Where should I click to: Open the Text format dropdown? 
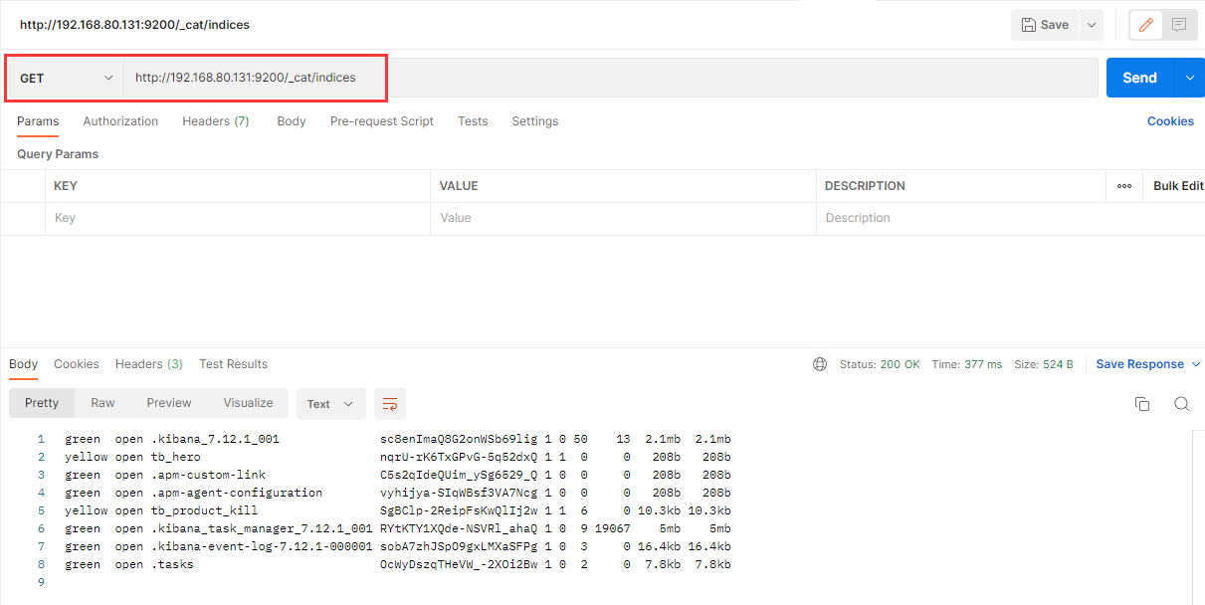coord(330,404)
